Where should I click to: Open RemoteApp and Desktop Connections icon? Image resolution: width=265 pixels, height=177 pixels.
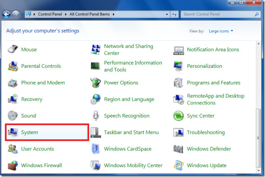coord(179,99)
